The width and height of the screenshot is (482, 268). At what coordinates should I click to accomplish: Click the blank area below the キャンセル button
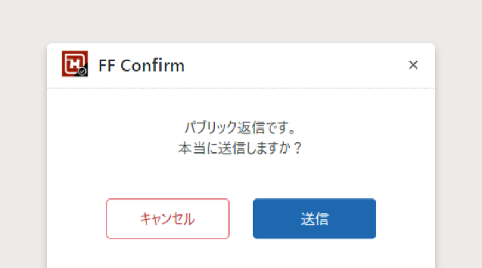pos(167,255)
